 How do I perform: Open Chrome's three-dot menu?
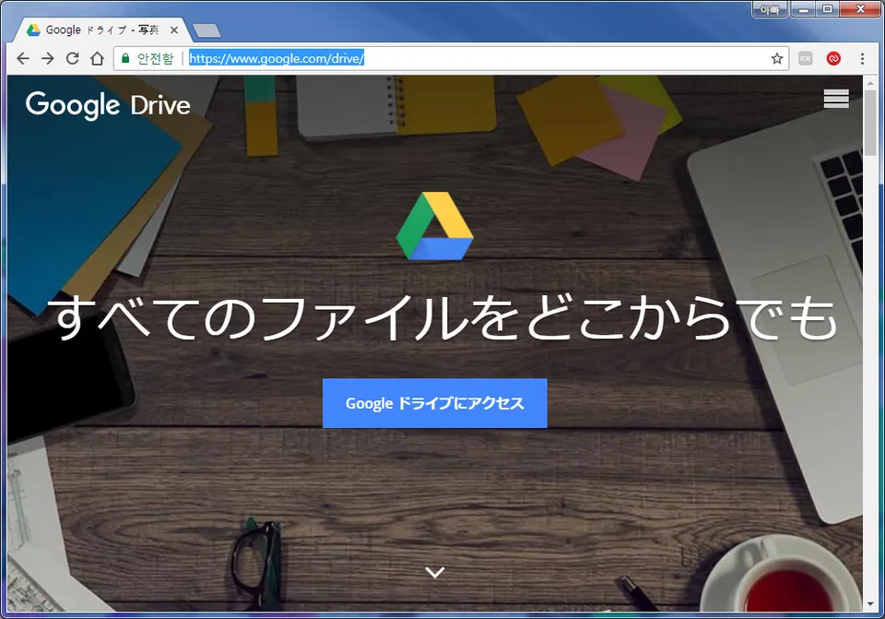(862, 58)
